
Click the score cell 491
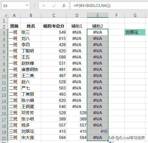[x=54, y=70]
